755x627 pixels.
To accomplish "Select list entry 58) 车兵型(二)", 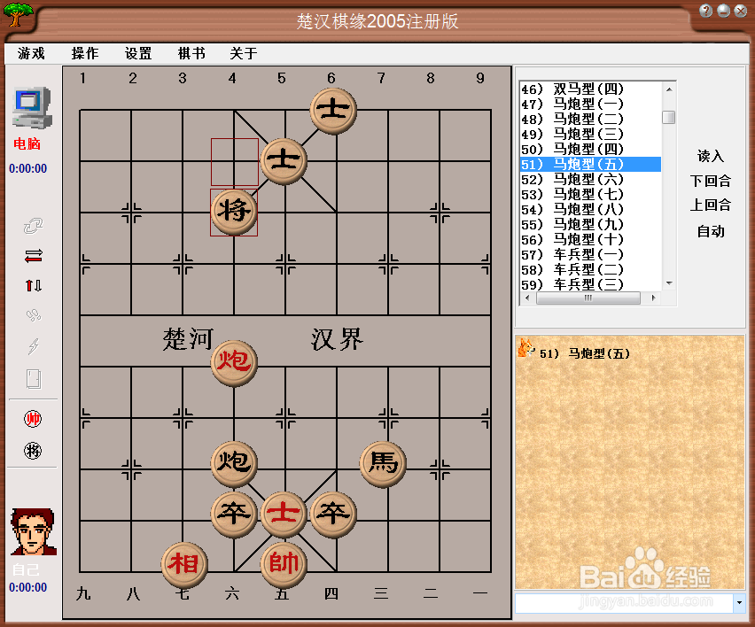I will coord(590,269).
